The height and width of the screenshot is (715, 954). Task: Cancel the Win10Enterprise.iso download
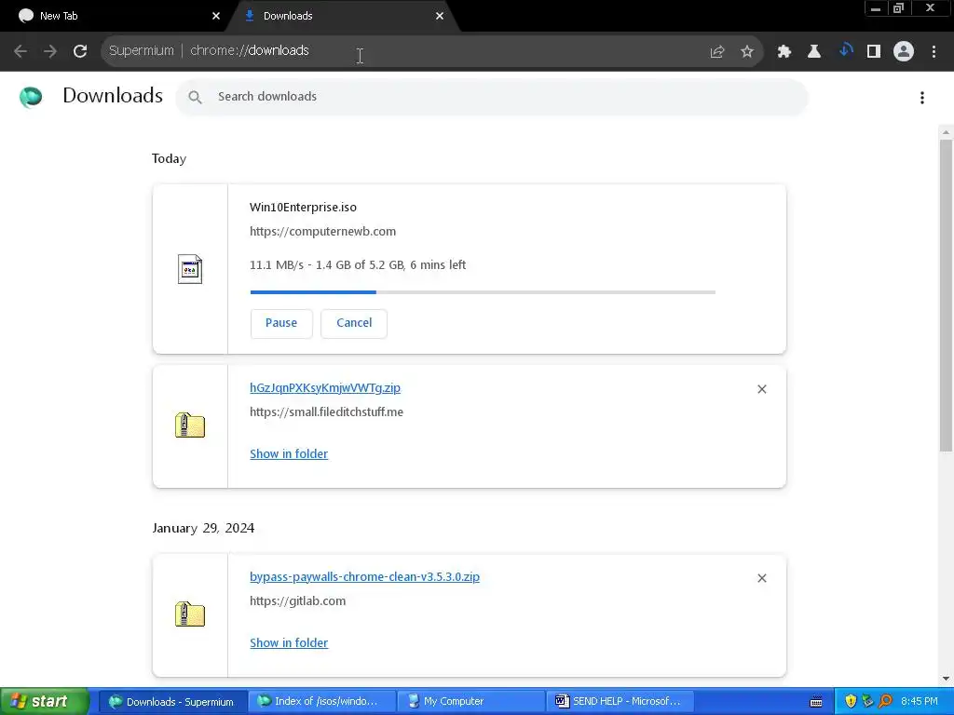coord(354,323)
